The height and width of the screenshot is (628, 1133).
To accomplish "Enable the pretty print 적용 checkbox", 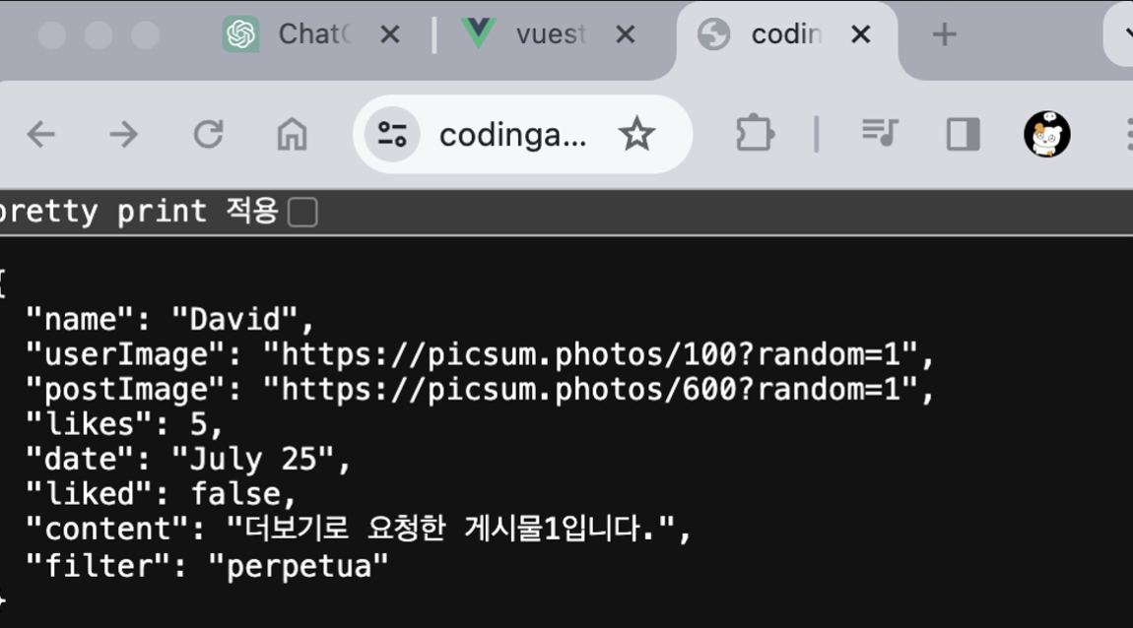I will [x=304, y=211].
